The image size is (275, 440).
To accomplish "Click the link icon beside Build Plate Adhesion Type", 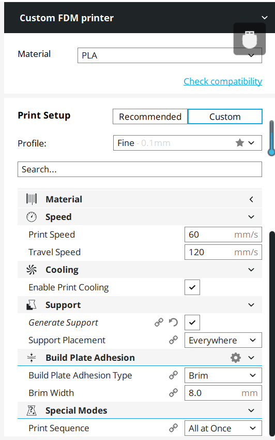I will coord(174,375).
